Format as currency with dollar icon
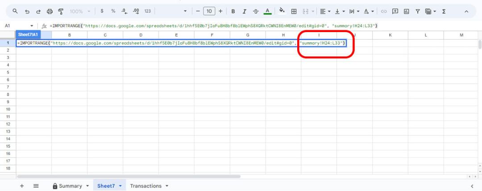 [x=102, y=11]
